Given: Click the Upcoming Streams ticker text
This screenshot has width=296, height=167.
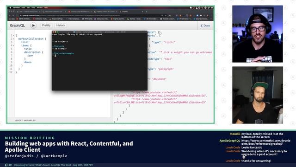Looking at the screenshot, I should (54, 165).
